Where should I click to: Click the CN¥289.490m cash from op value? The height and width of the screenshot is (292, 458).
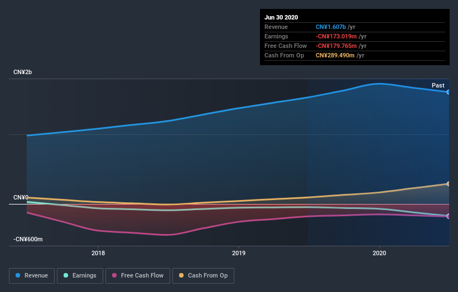pyautogui.click(x=335, y=55)
